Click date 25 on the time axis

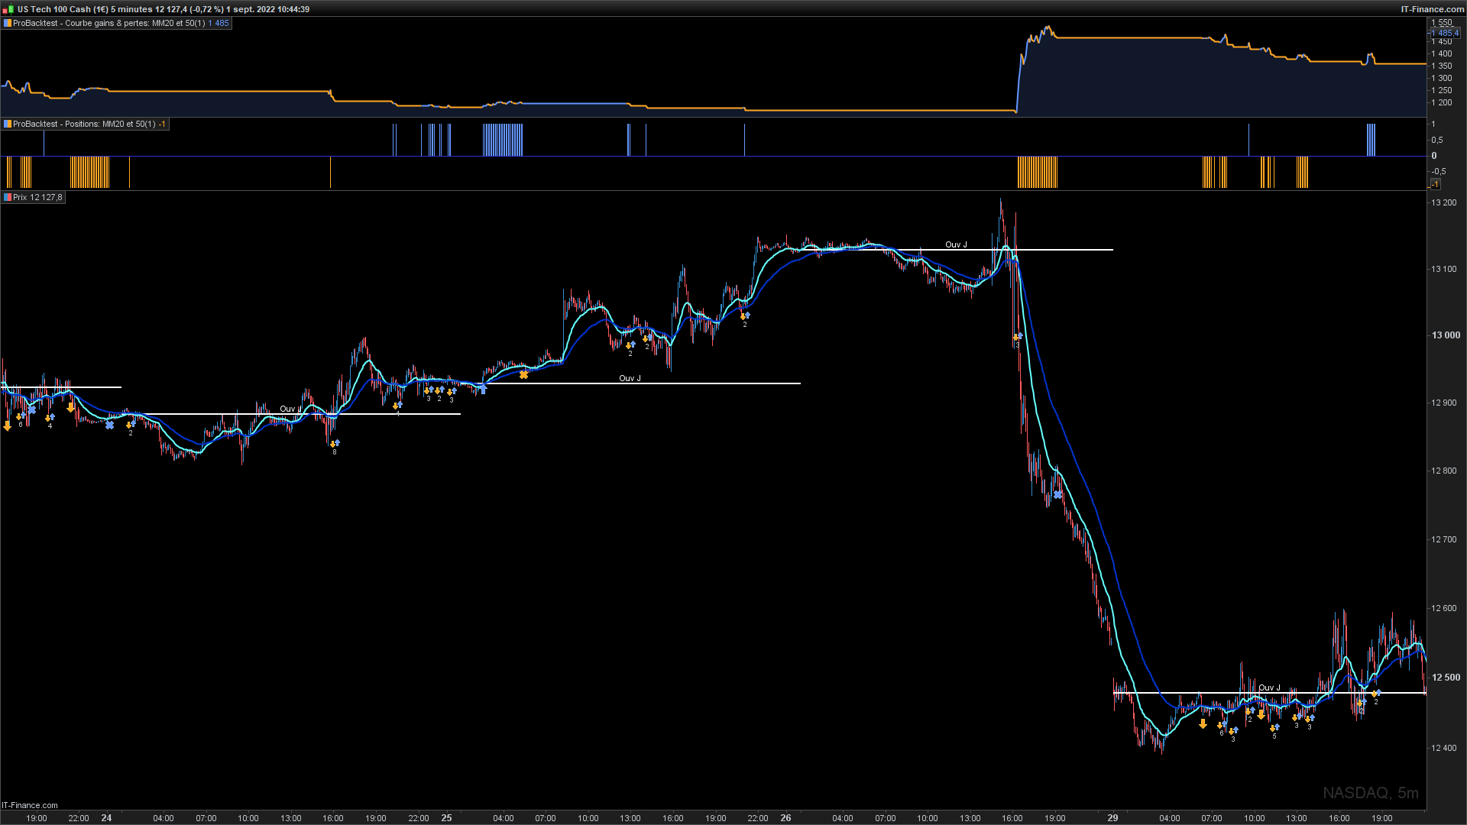[x=446, y=817]
